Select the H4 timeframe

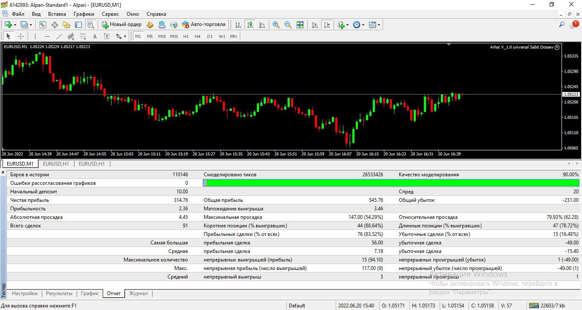tap(198, 36)
